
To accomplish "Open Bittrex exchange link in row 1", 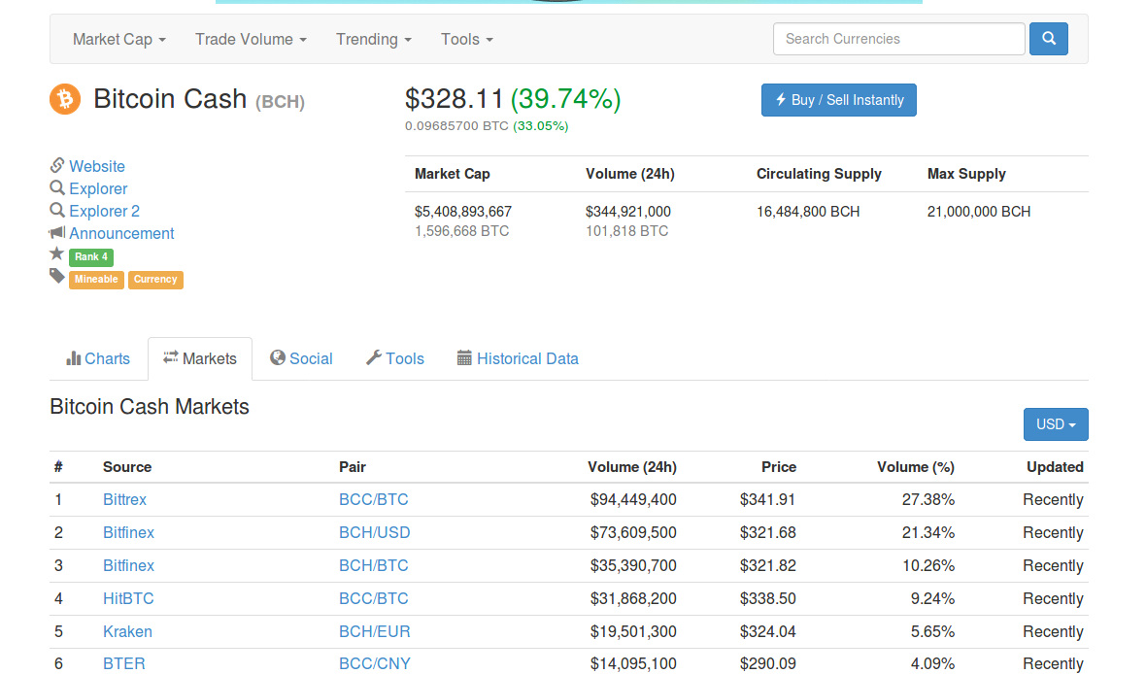I will 124,500.
